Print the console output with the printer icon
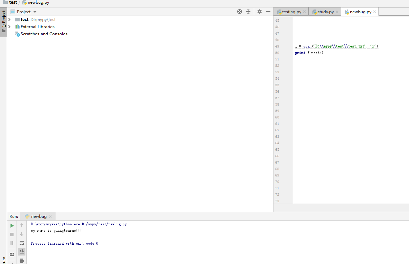The height and width of the screenshot is (264, 409). pyautogui.click(x=22, y=261)
